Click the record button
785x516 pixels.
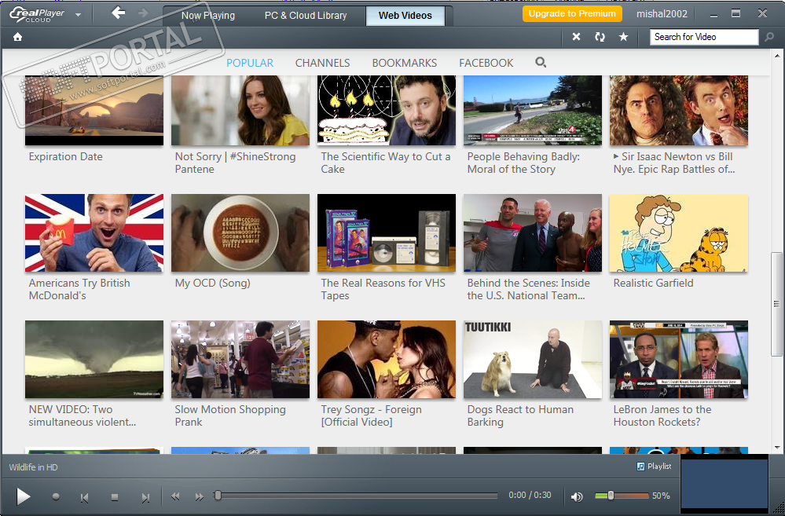tap(56, 496)
